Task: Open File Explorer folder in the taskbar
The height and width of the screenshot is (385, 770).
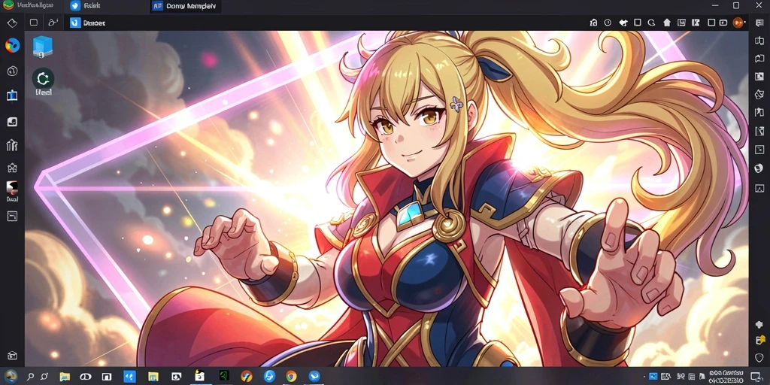Action: [x=65, y=377]
